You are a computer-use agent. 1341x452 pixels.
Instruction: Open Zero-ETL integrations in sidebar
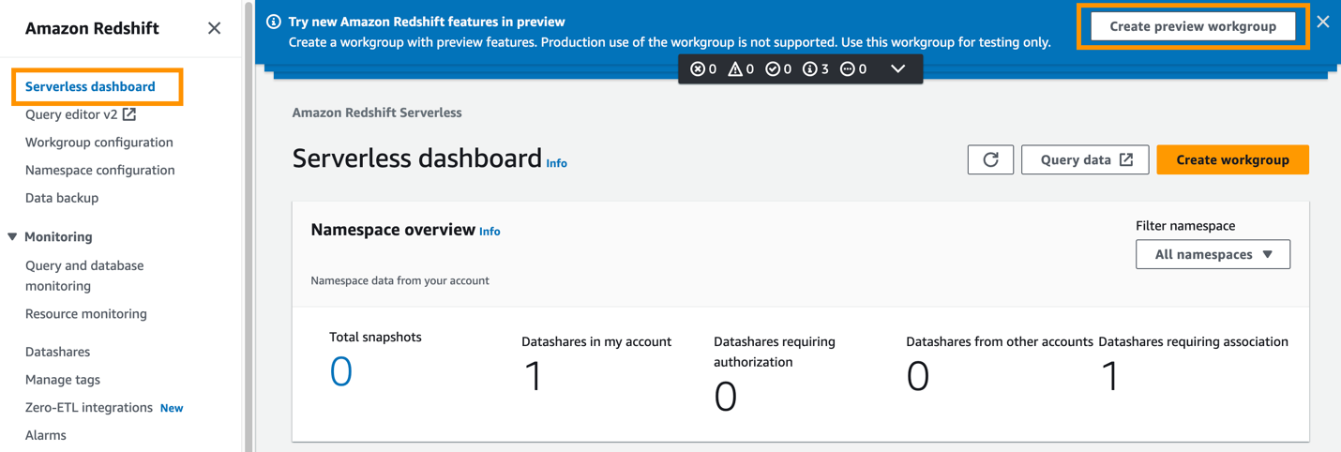tap(88, 407)
